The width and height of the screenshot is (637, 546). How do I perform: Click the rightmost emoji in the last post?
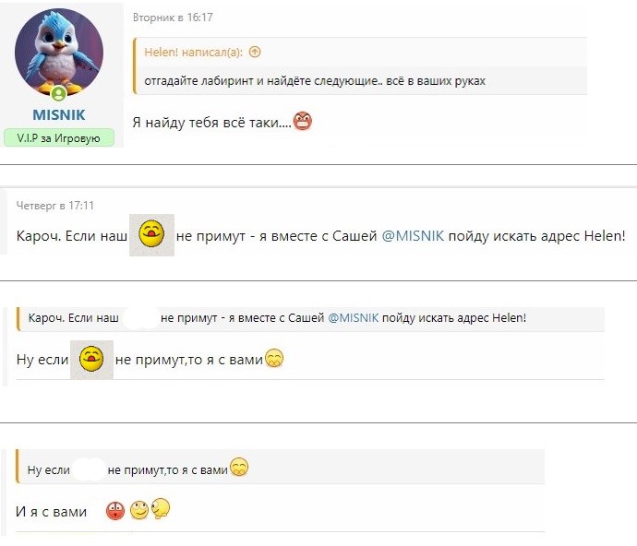pyautogui.click(x=160, y=509)
